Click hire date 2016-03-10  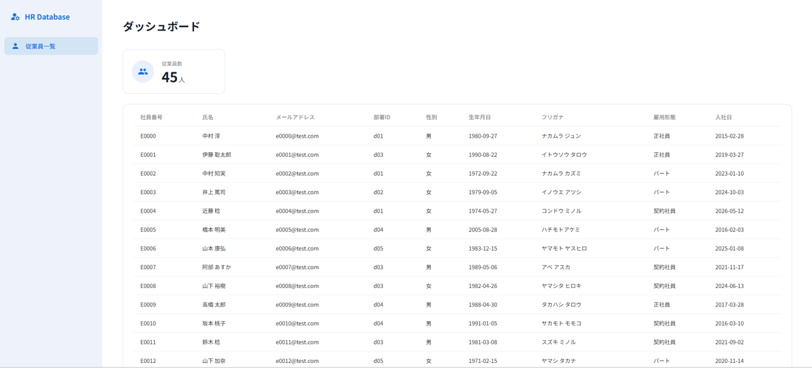point(730,324)
